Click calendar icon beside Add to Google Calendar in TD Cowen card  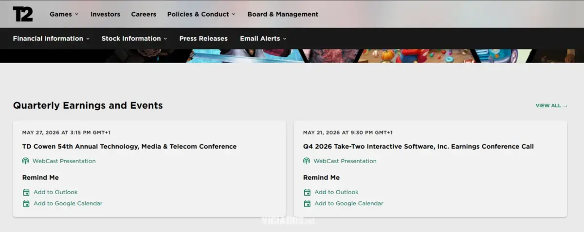tap(26, 204)
